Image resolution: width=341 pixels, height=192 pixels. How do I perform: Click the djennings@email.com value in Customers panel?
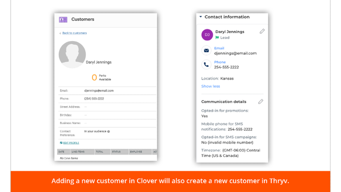[x=99, y=91]
